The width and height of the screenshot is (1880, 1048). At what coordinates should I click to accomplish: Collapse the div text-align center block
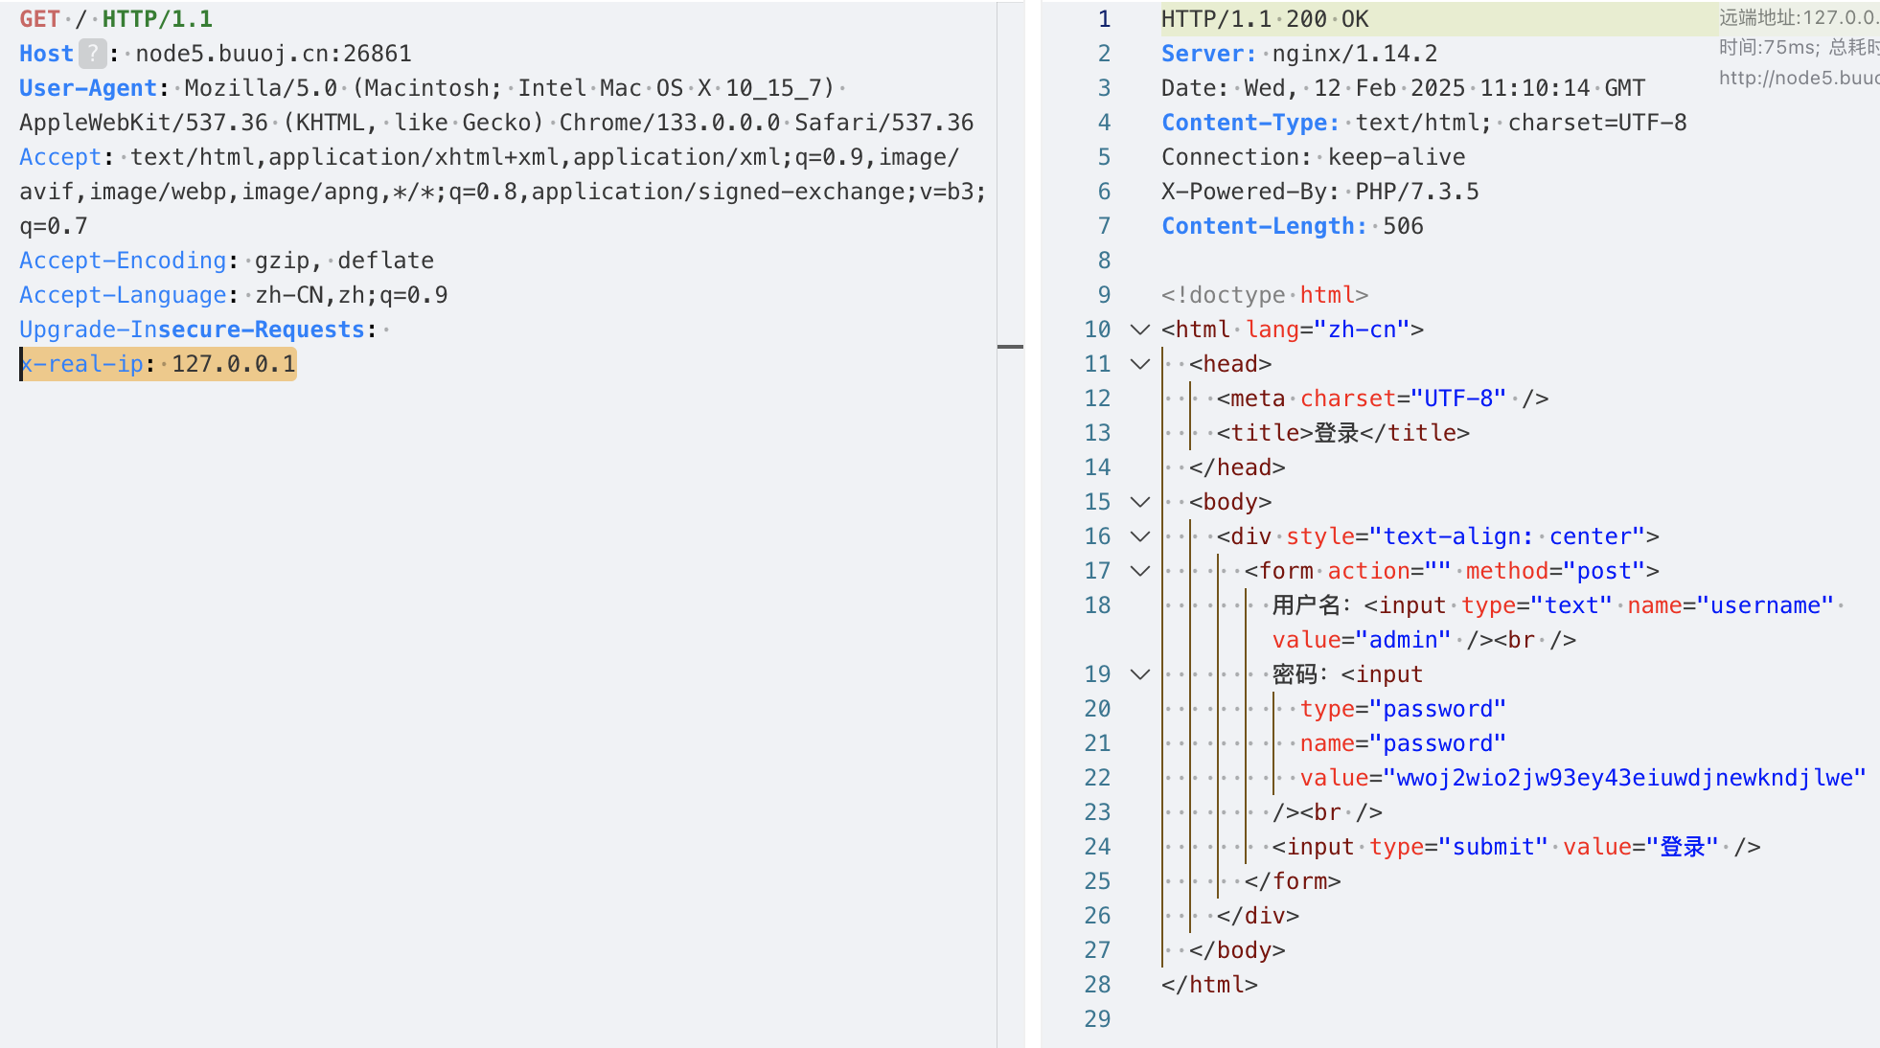pyautogui.click(x=1139, y=536)
